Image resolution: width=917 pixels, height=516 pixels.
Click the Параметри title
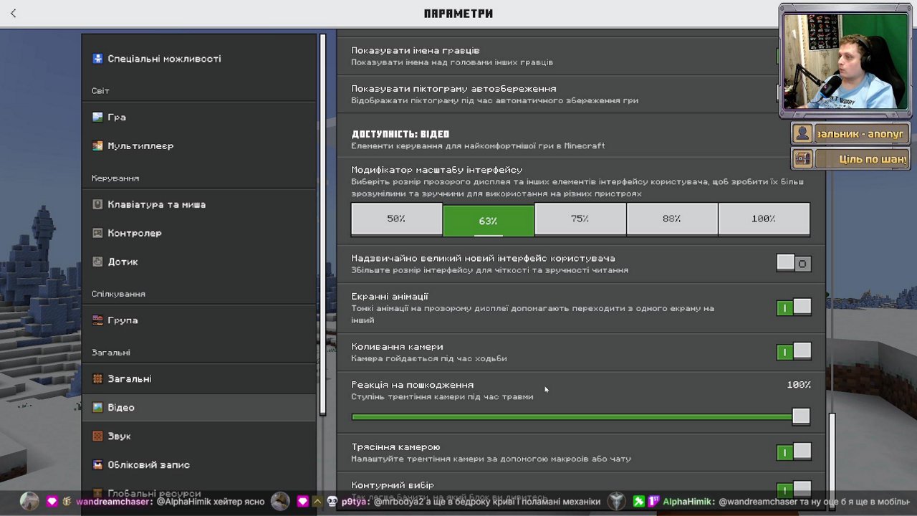coord(458,14)
